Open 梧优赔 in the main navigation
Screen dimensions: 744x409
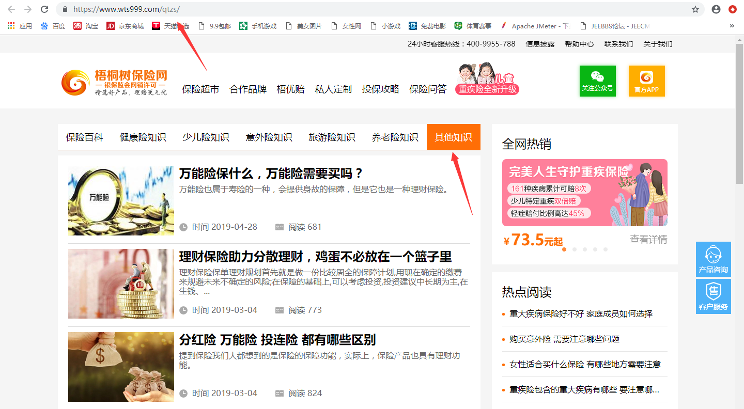point(291,89)
